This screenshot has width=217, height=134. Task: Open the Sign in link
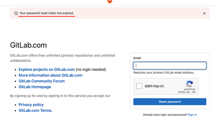(192, 115)
